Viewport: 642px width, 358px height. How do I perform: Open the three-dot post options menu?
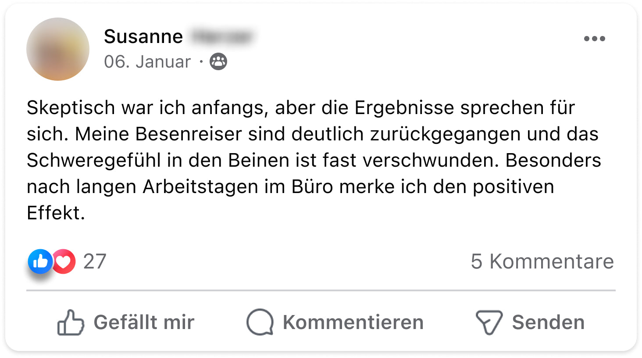[x=594, y=39]
